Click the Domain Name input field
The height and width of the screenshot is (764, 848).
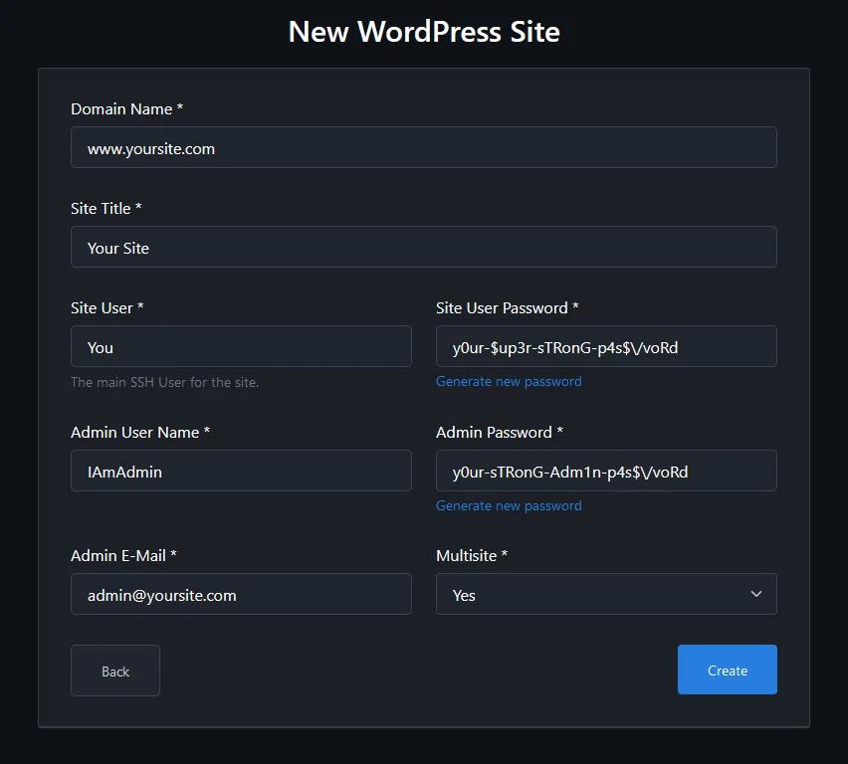pos(423,147)
